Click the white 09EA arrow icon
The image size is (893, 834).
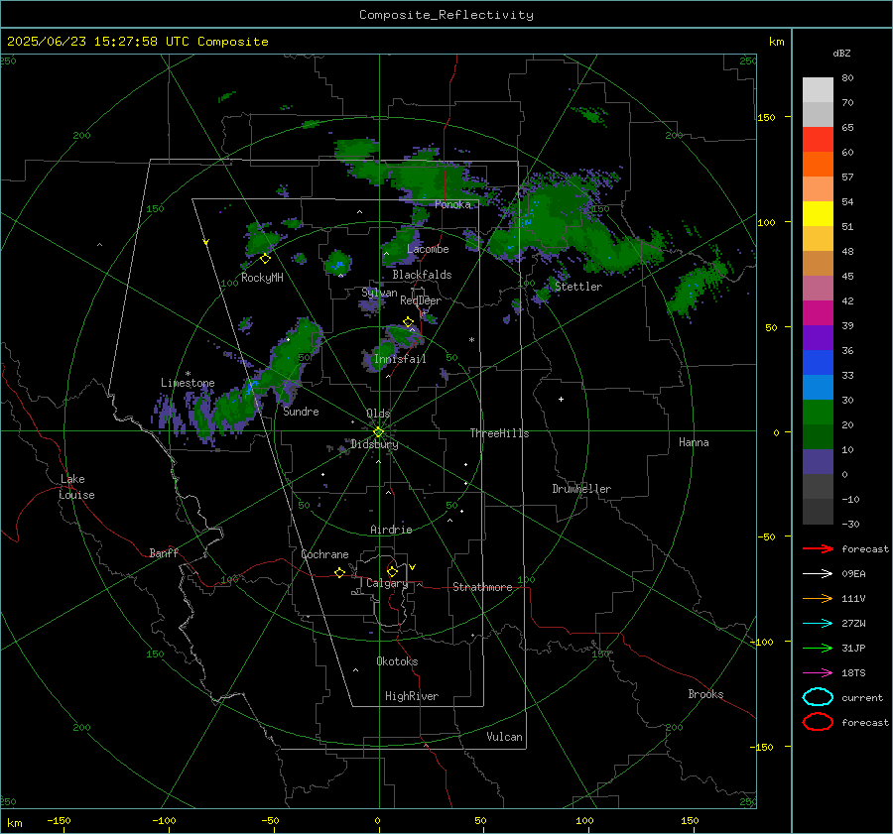(818, 573)
